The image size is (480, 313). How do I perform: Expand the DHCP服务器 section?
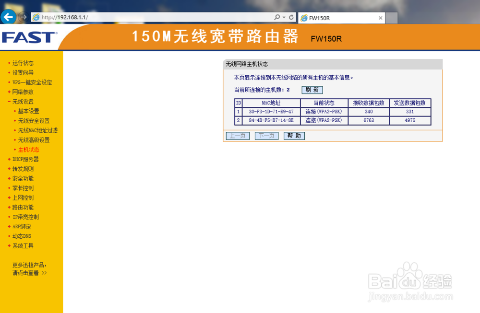(x=25, y=159)
